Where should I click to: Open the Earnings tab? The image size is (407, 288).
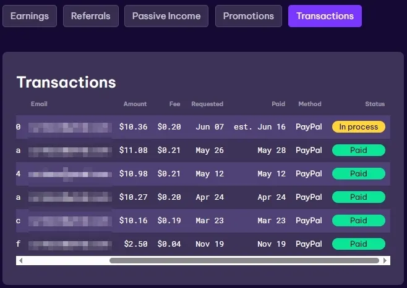[x=30, y=16]
